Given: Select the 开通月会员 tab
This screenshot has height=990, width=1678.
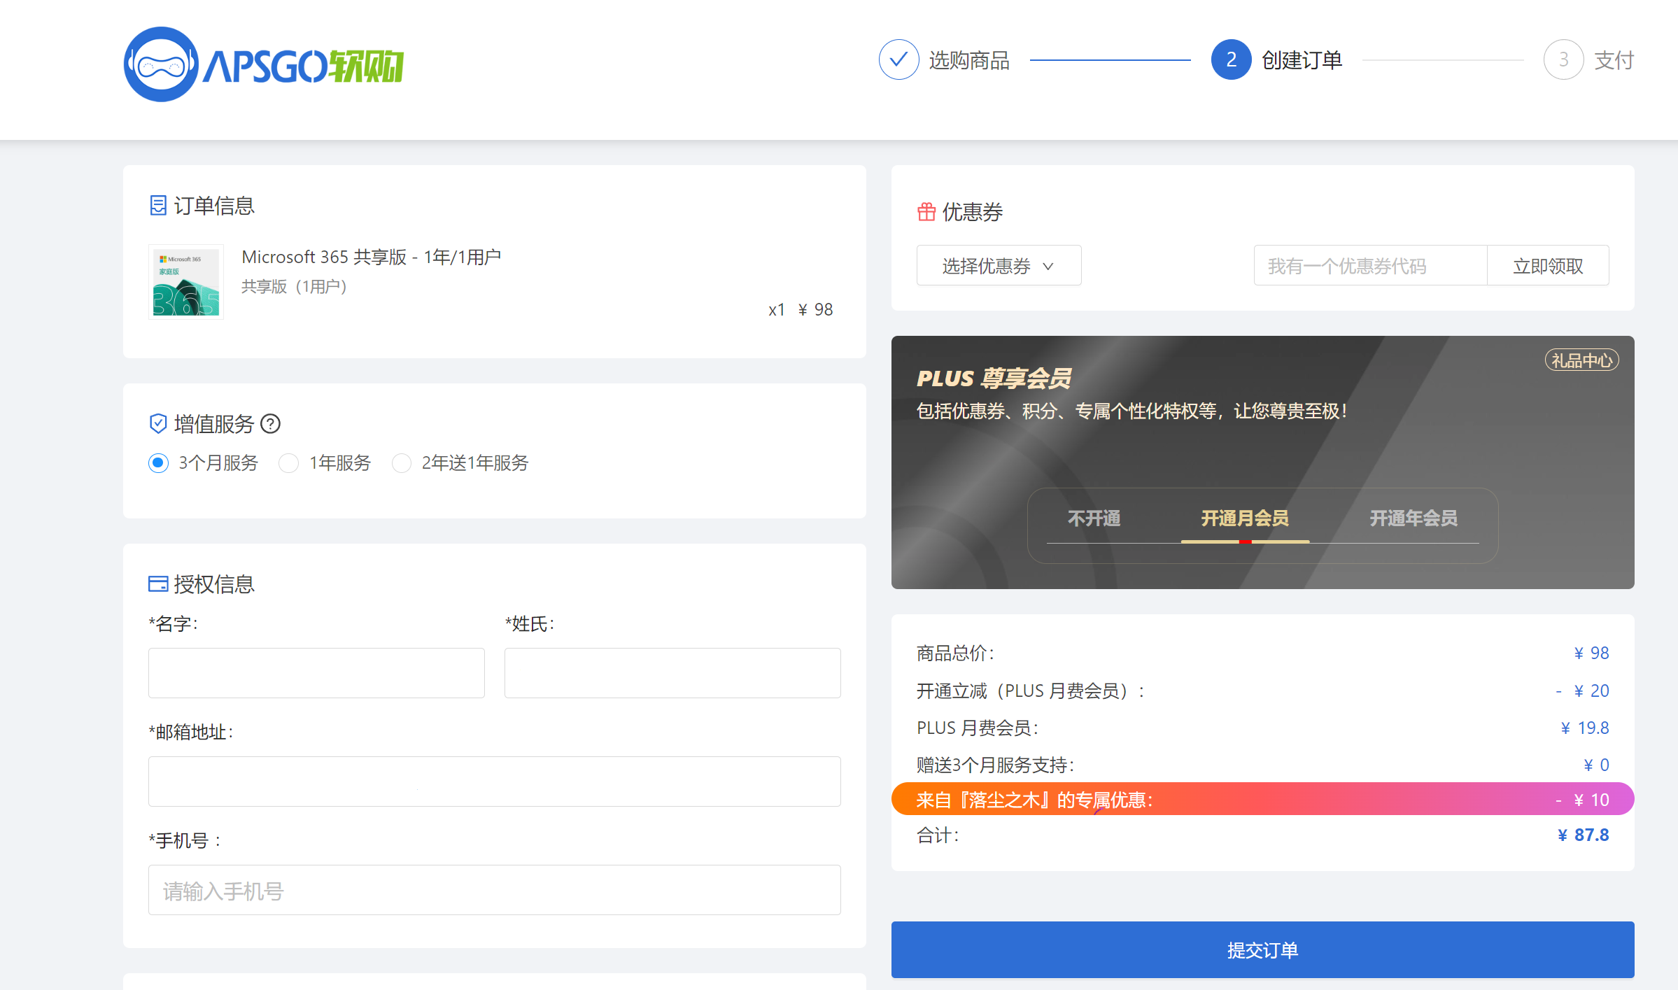Looking at the screenshot, I should [x=1245, y=518].
